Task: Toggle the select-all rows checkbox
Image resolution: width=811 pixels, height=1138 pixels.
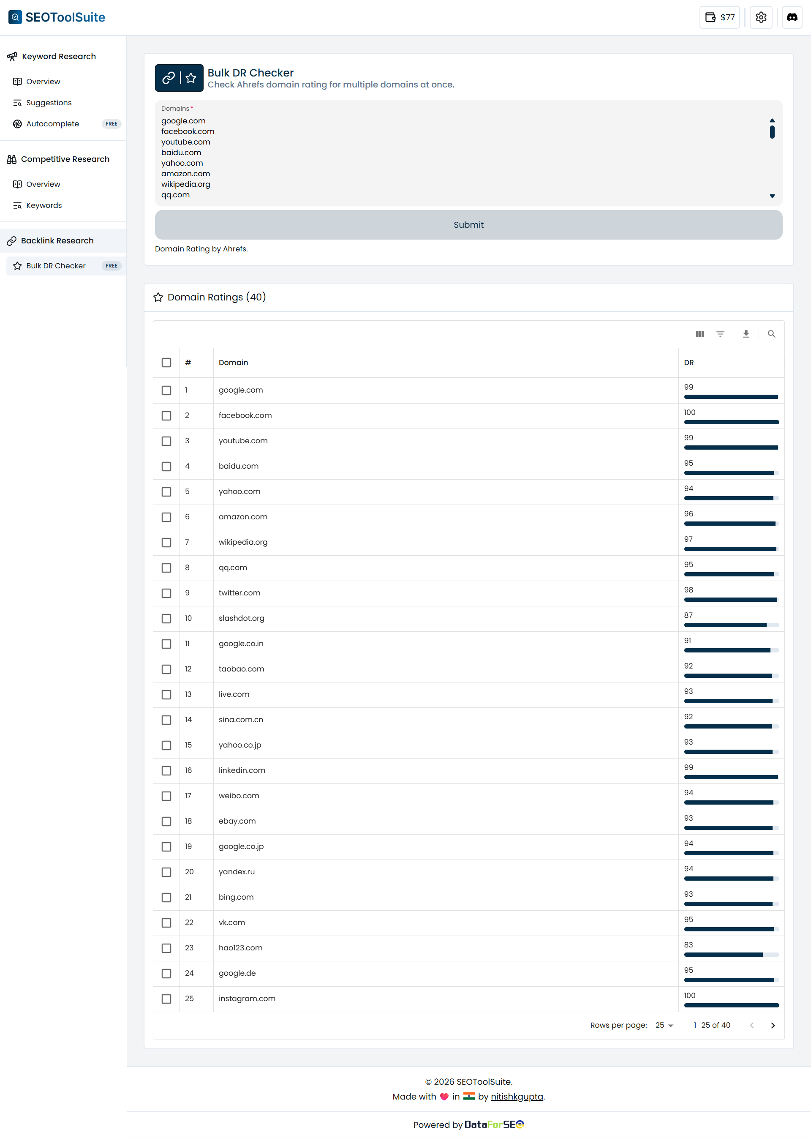Action: click(166, 363)
